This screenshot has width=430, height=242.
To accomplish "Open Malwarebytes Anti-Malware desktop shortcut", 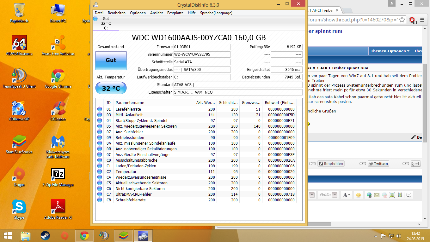I will point(58,146).
